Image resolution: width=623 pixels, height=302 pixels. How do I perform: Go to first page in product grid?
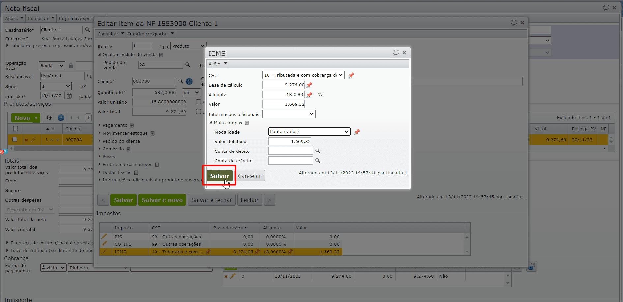[71, 118]
